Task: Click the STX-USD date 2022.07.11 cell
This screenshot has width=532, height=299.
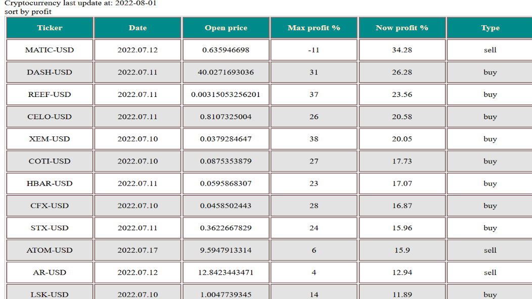Action: [x=138, y=228]
